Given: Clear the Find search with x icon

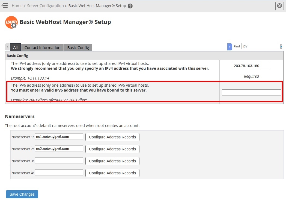Looking at the screenshot, I should click(281, 47).
